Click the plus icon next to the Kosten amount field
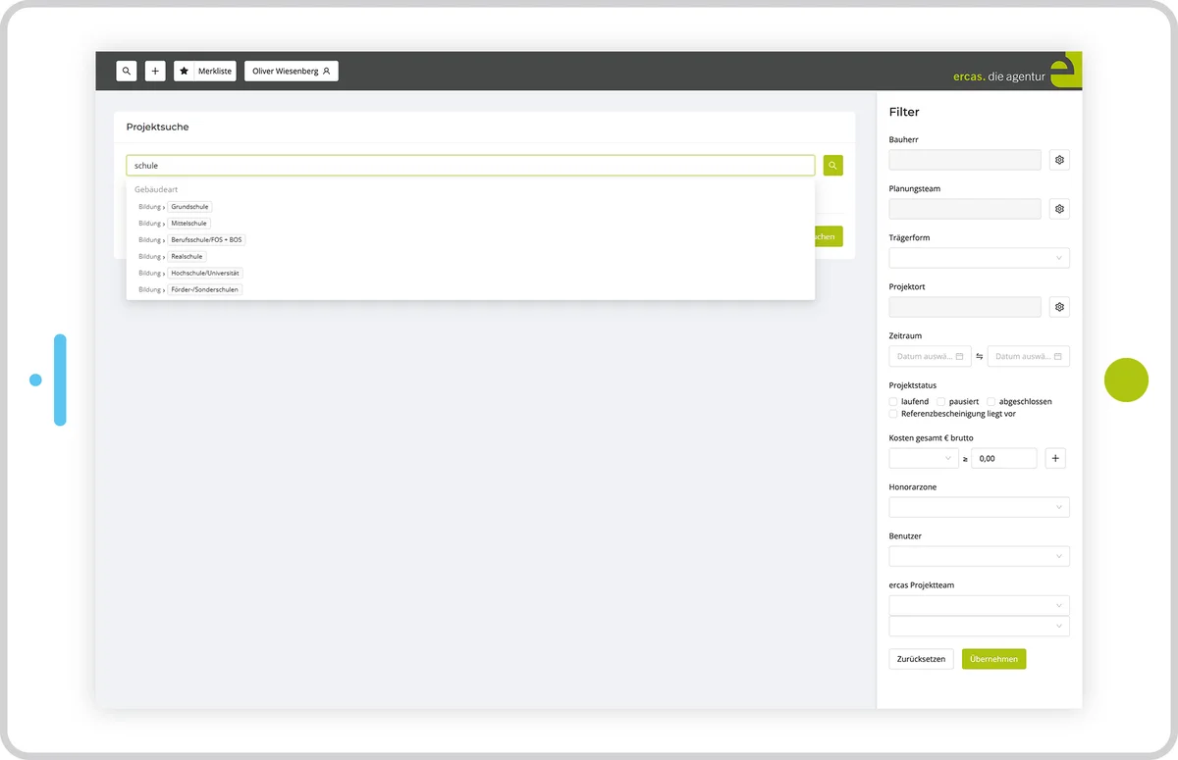This screenshot has width=1178, height=760. pyautogui.click(x=1054, y=458)
